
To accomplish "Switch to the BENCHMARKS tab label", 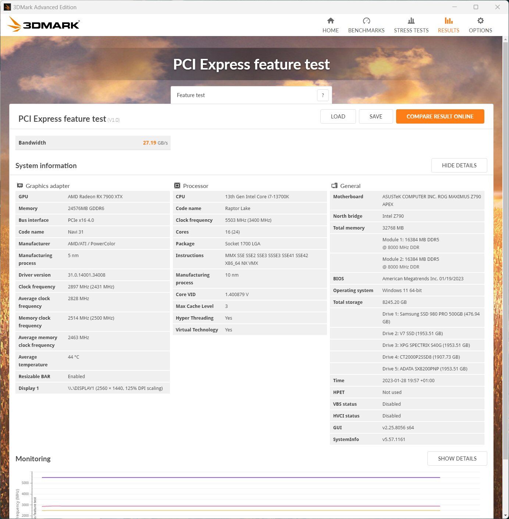I will (366, 31).
